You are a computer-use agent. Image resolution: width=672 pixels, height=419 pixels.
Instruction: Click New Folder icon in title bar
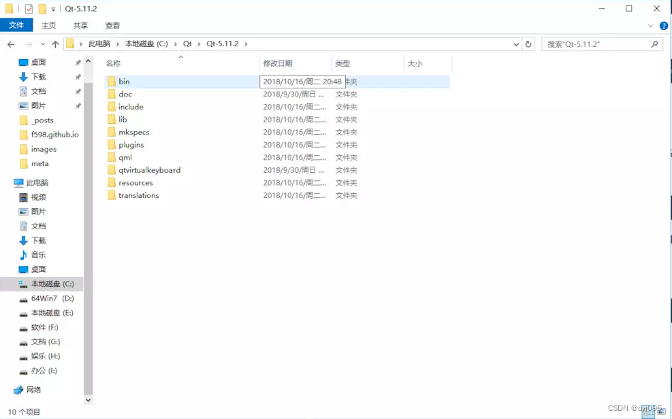(x=42, y=9)
